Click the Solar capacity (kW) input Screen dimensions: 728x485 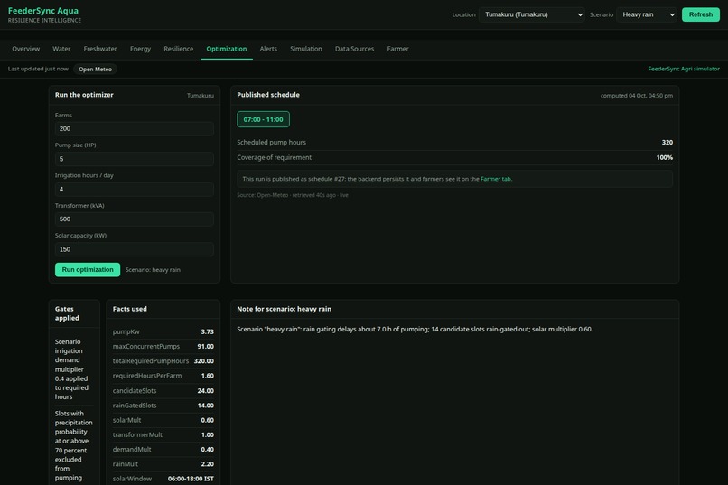[x=135, y=249]
